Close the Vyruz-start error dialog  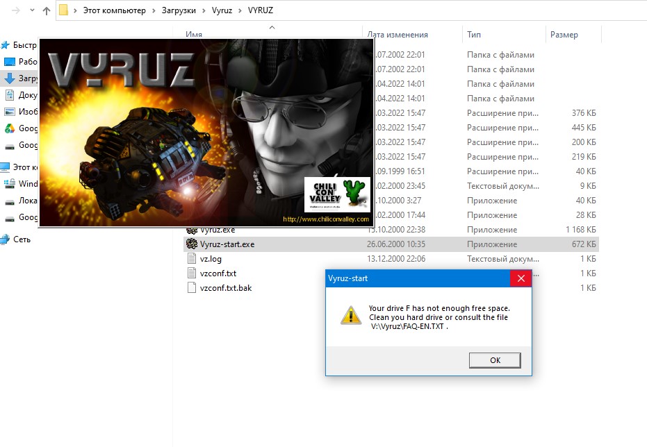[x=521, y=278]
